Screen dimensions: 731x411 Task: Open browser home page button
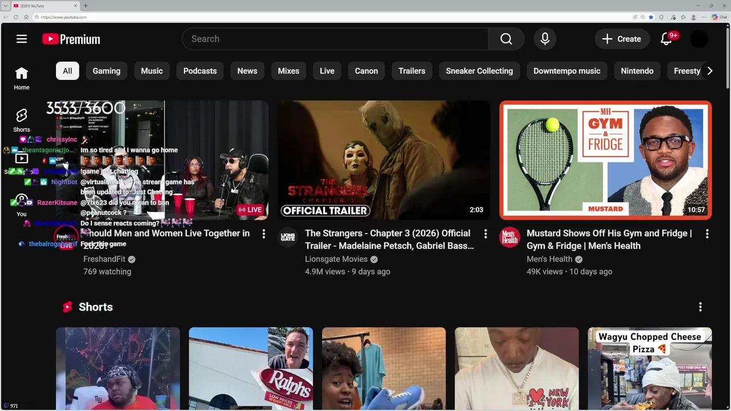(x=26, y=17)
